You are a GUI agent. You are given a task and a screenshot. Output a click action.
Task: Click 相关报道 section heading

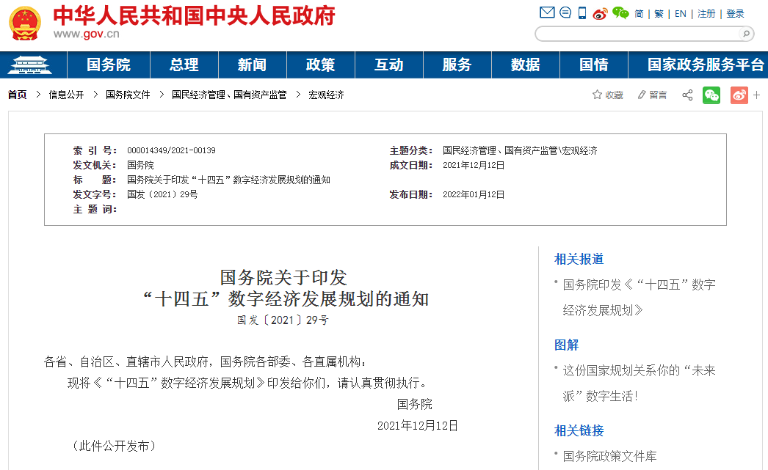pyautogui.click(x=579, y=260)
